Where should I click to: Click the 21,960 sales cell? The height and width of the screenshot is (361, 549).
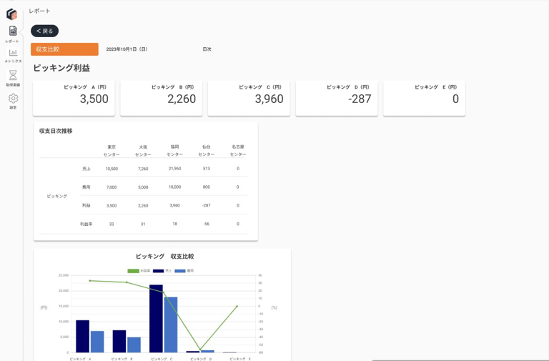[x=174, y=169]
